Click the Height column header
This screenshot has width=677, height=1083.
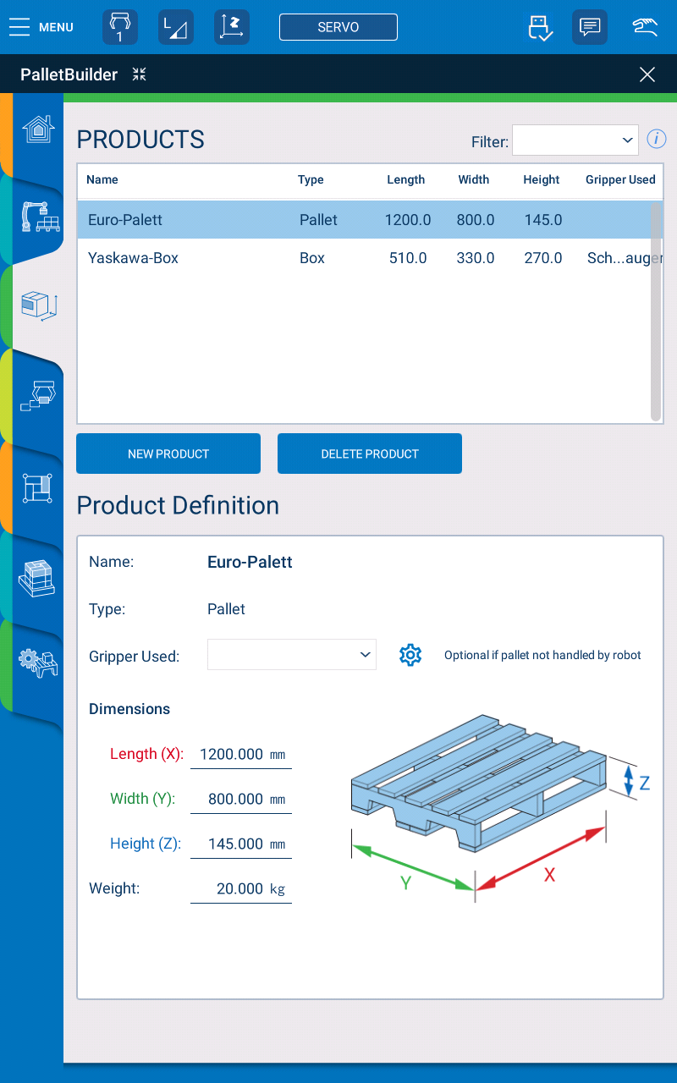542,179
